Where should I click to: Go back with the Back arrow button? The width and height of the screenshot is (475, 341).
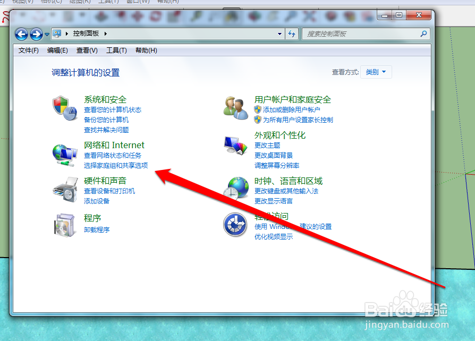point(21,34)
